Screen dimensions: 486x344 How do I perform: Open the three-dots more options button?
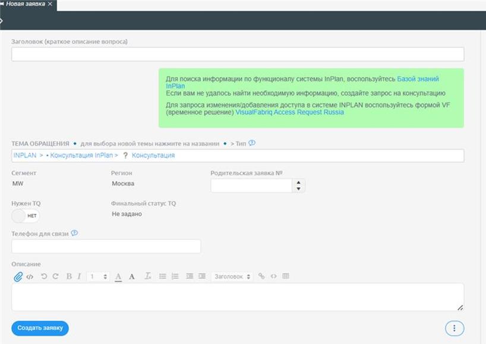tap(455, 328)
